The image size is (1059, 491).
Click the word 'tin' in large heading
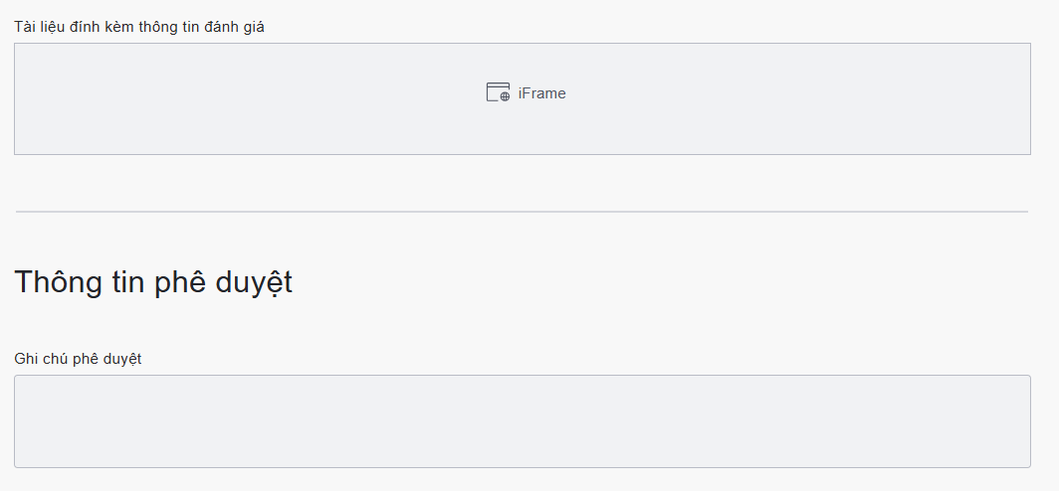click(x=126, y=282)
